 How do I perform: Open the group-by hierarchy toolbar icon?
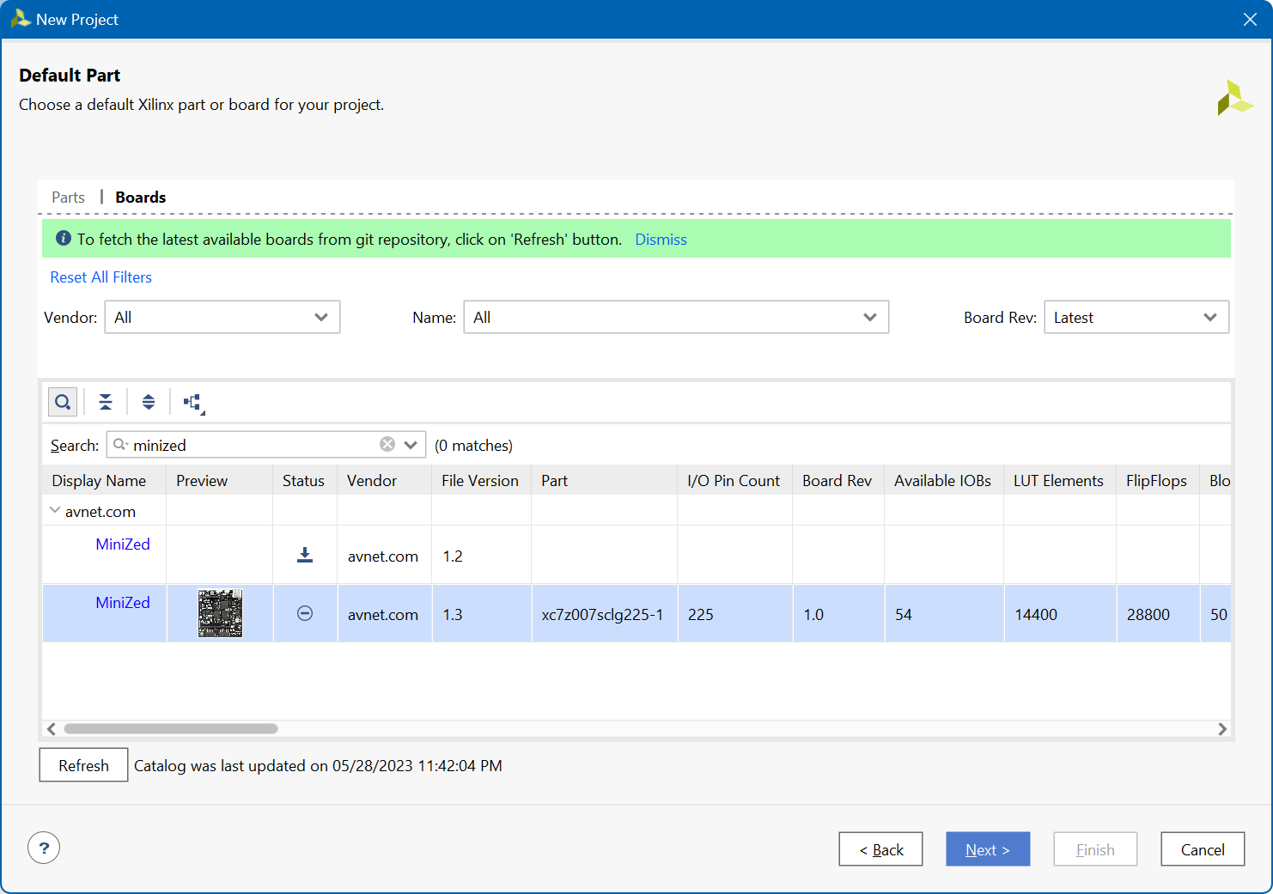coord(193,402)
